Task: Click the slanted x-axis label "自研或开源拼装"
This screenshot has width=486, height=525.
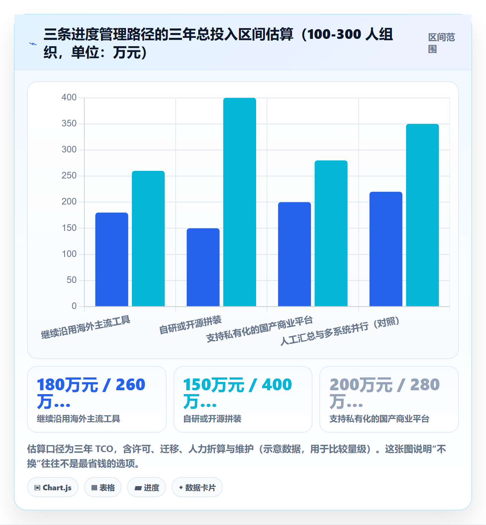Action: pos(190,325)
